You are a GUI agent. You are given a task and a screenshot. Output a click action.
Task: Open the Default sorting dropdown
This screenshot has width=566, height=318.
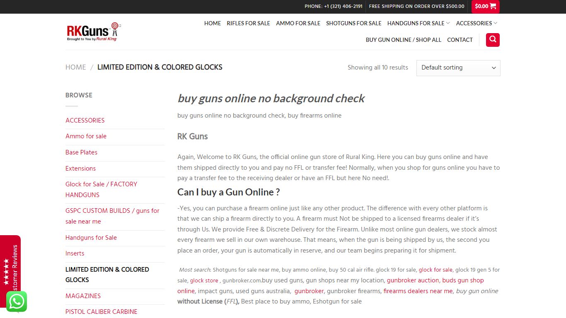click(x=458, y=68)
